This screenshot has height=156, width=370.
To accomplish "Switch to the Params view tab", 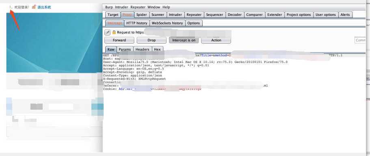I will point(125,50).
